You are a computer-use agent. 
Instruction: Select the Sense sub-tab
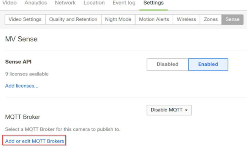pyautogui.click(x=233, y=19)
